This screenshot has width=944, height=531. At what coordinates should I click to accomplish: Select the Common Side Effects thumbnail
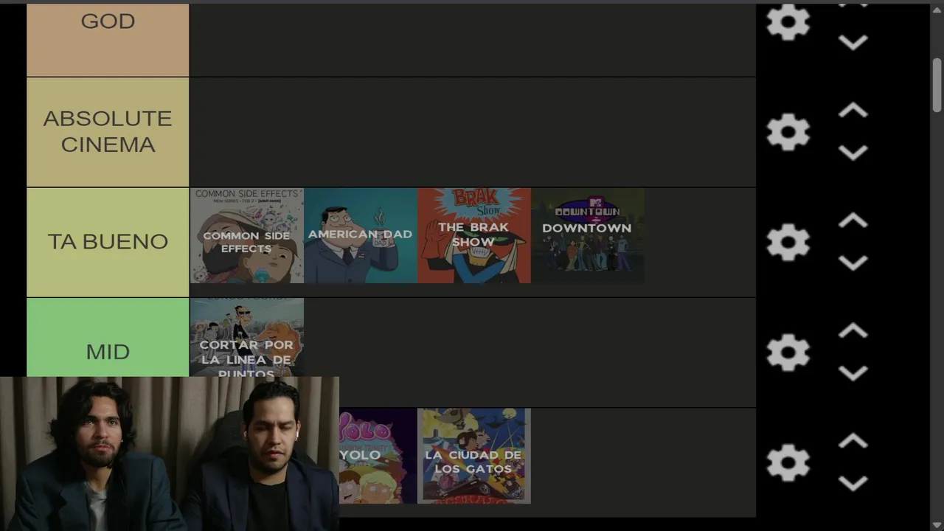(x=246, y=235)
